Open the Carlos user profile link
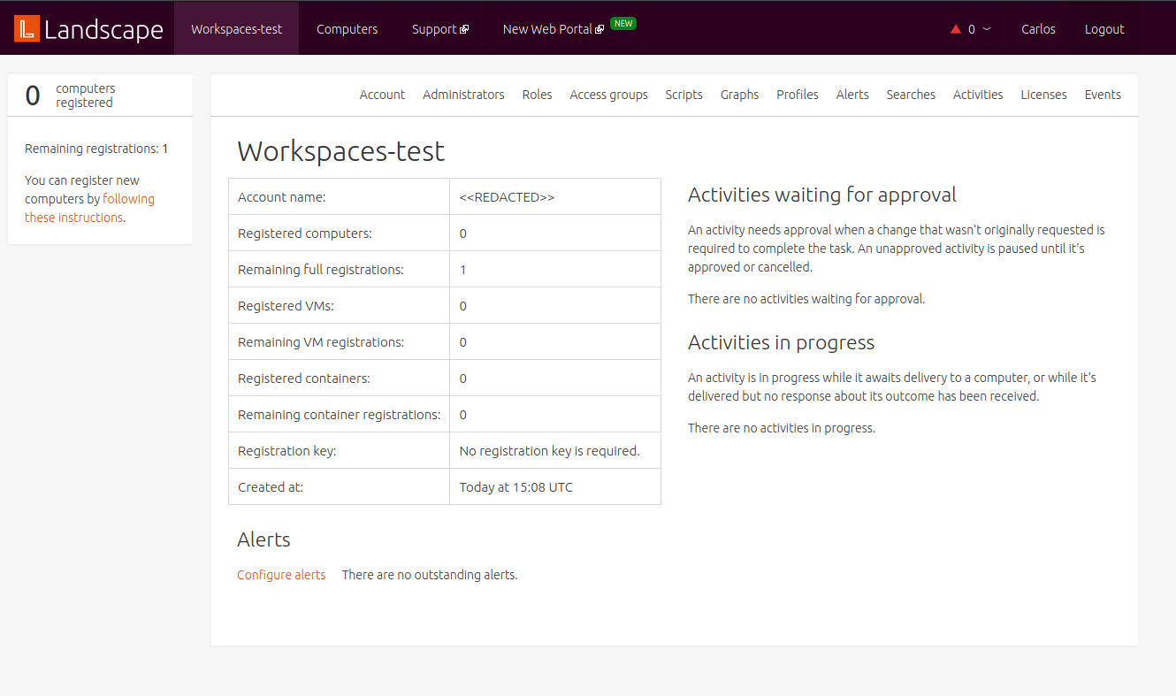Image resolution: width=1176 pixels, height=696 pixels. tap(1038, 29)
